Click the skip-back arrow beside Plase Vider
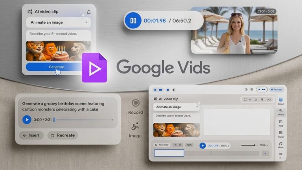The image size is (302, 170). point(175,145)
